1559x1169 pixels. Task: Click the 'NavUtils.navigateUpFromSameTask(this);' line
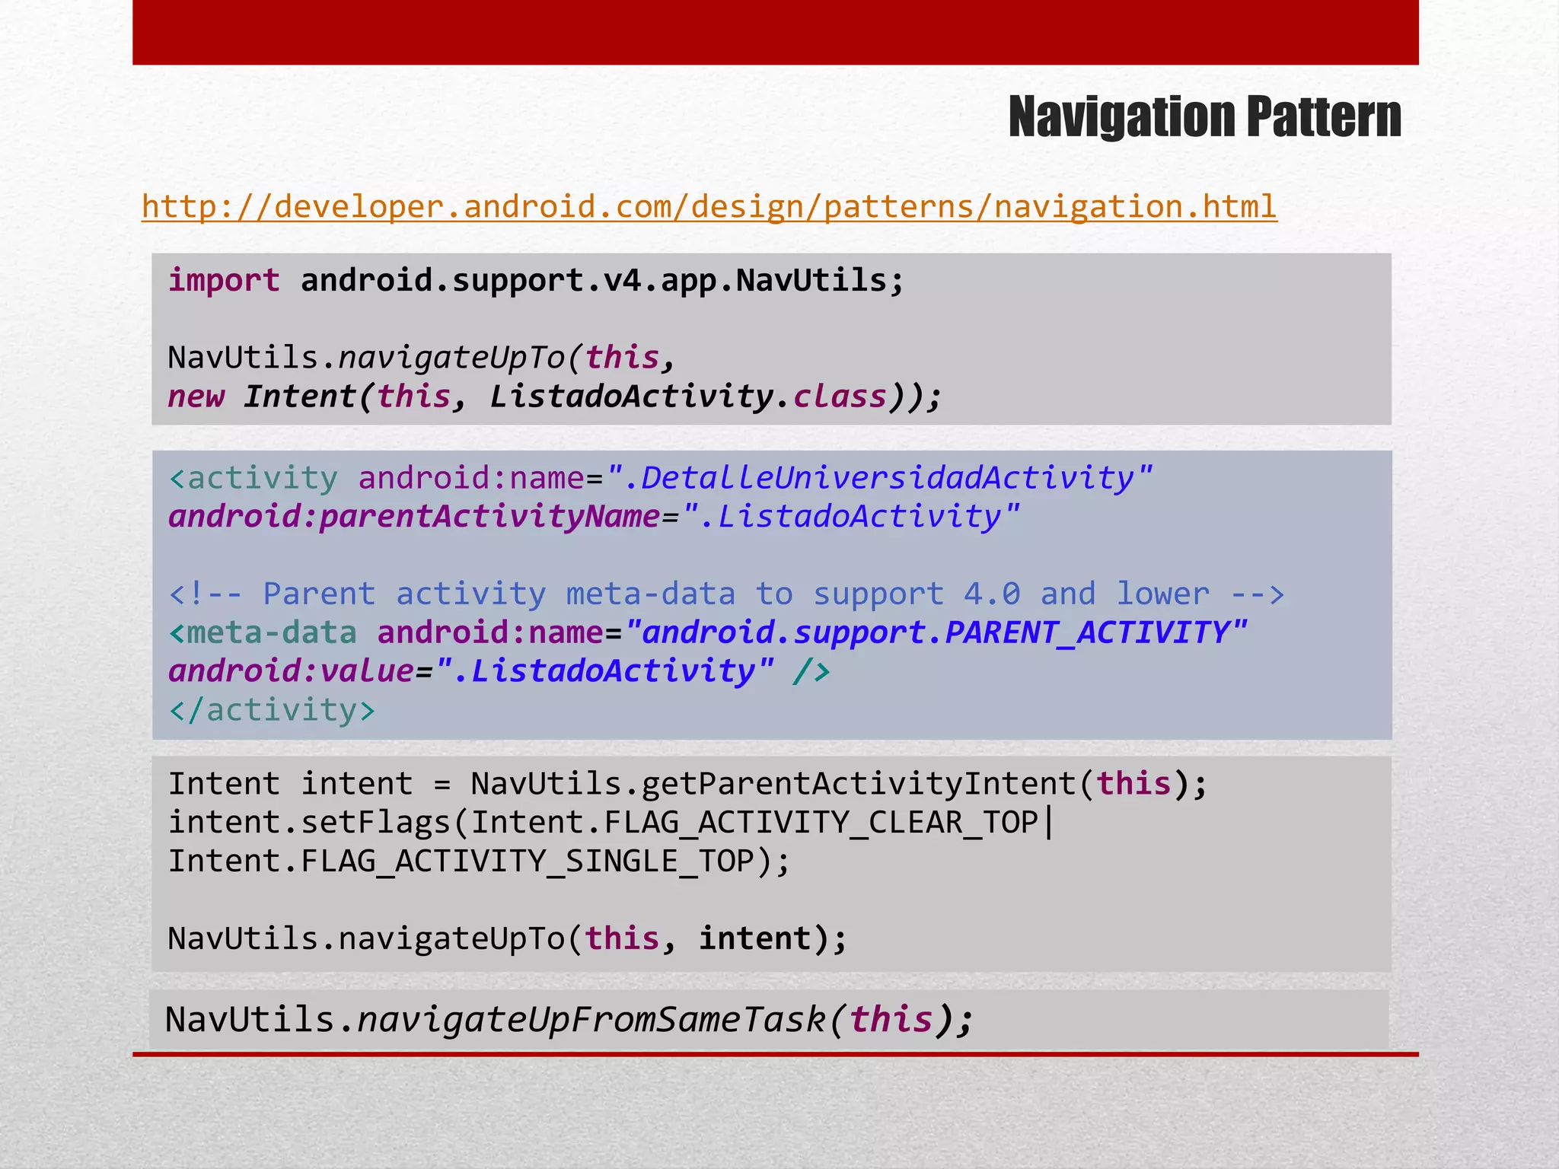click(x=569, y=1020)
